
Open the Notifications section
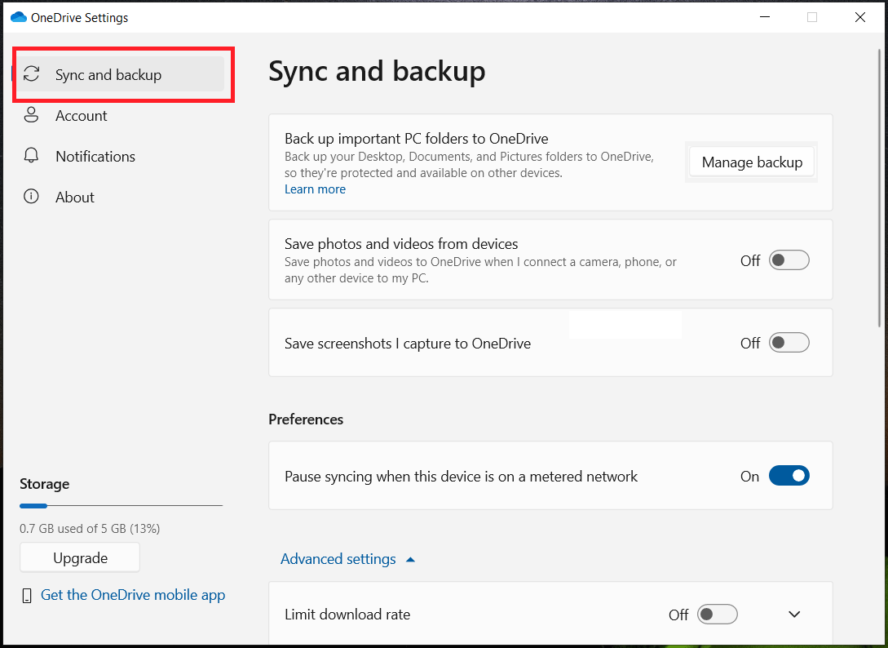click(x=120, y=157)
